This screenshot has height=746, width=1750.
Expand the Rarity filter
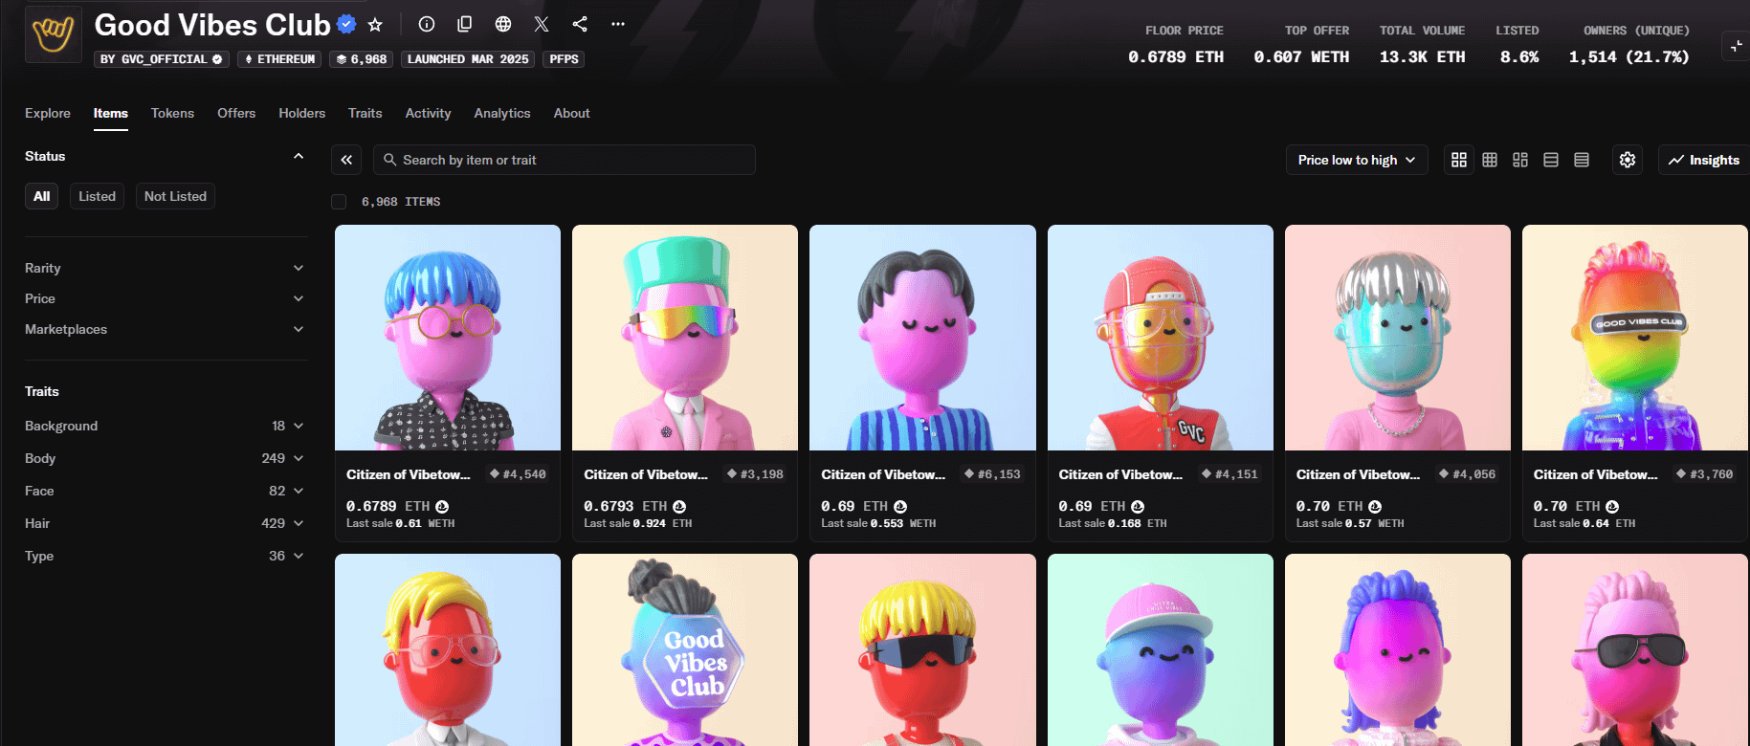coord(165,268)
